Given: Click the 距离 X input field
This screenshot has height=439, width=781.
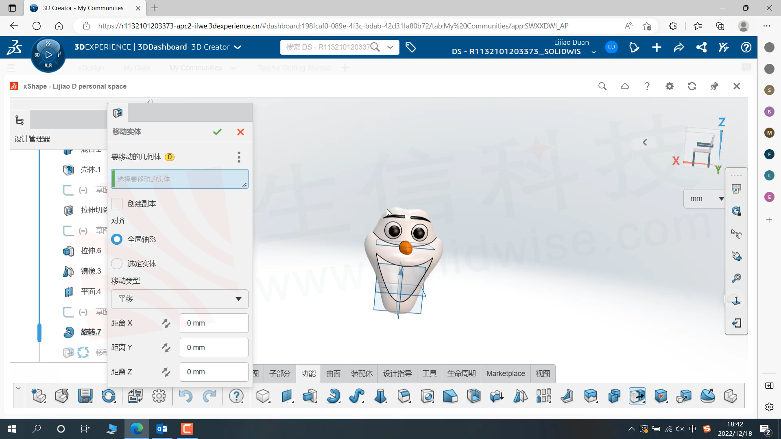Looking at the screenshot, I should tap(214, 323).
